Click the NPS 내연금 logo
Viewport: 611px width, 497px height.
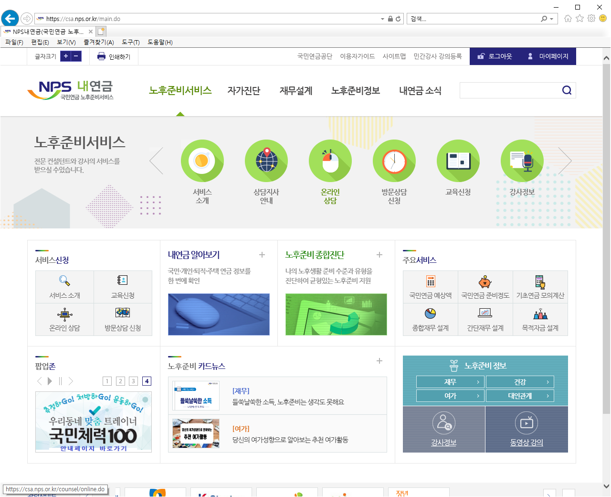70,90
